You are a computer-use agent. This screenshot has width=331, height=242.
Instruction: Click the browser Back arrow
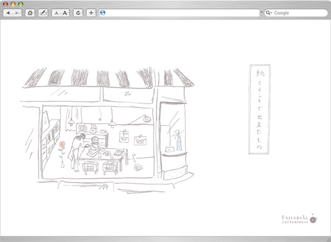(8, 13)
